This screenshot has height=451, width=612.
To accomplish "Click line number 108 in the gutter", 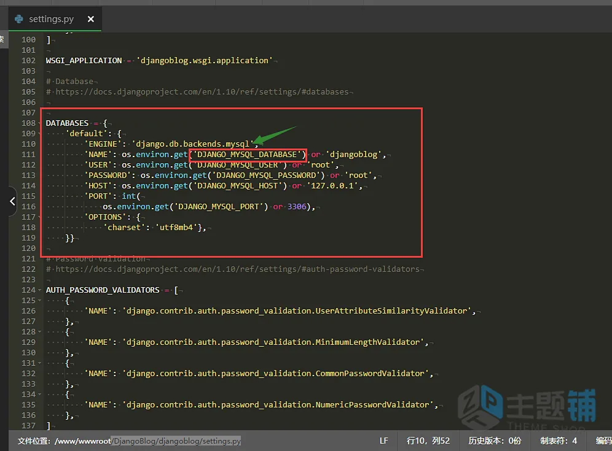I will pos(28,123).
